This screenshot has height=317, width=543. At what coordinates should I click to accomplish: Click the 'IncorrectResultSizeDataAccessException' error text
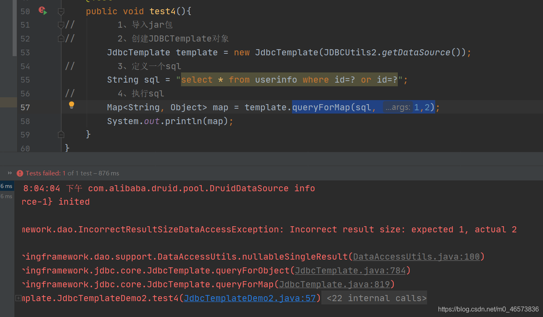tap(181, 230)
